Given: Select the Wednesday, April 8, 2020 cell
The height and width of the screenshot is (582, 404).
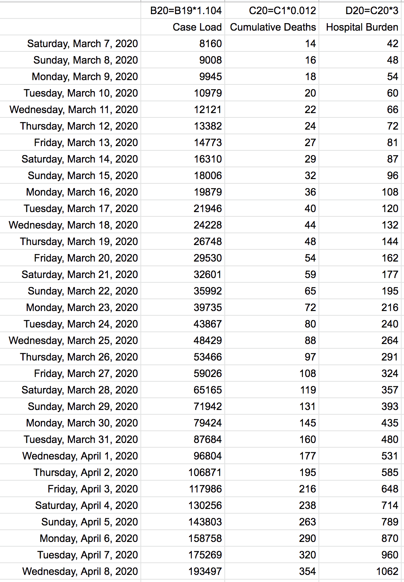Looking at the screenshot, I should click(x=70, y=571).
